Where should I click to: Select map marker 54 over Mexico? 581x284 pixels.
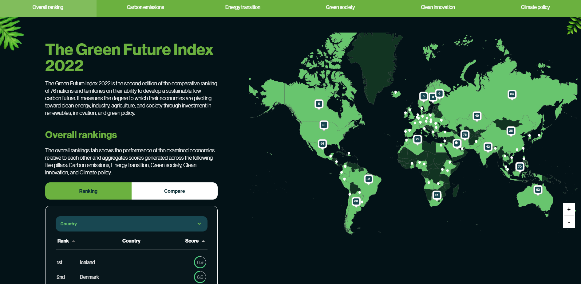(322, 144)
